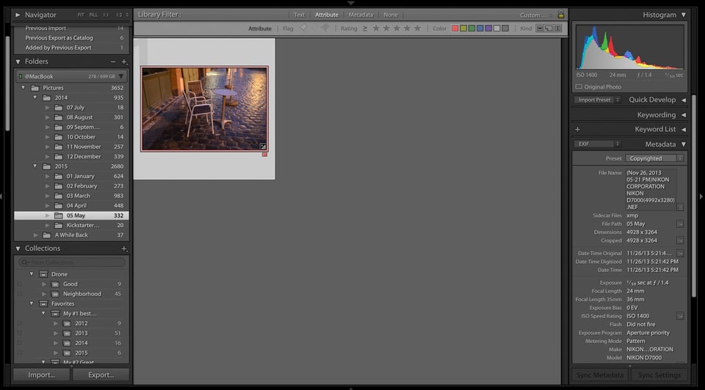Click the plus icon in Folders header
Image resolution: width=705 pixels, height=390 pixels.
124,62
